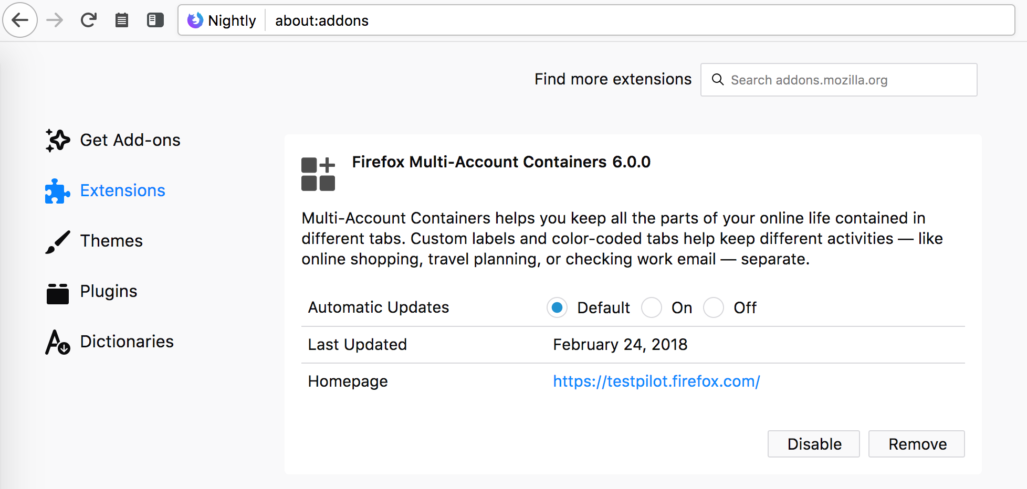Open the Get Add-ons section
The height and width of the screenshot is (489, 1027).
tap(130, 140)
